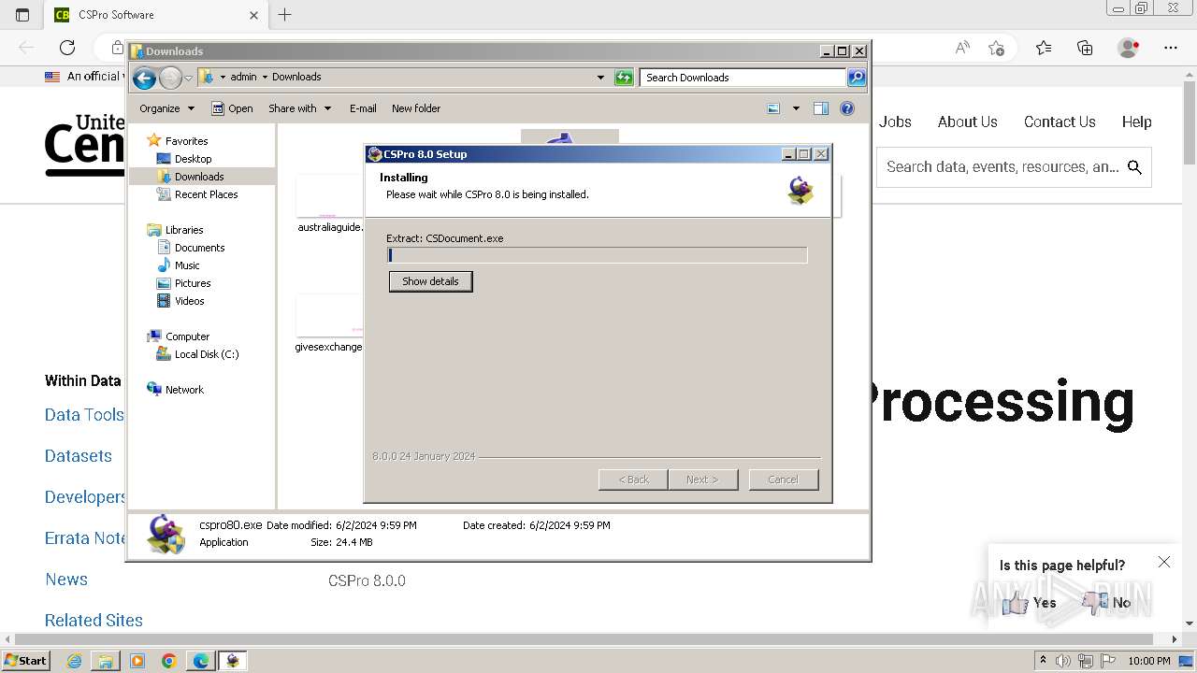Click the Back arrow in Downloads explorer
Image resolution: width=1197 pixels, height=673 pixels.
tap(144, 78)
